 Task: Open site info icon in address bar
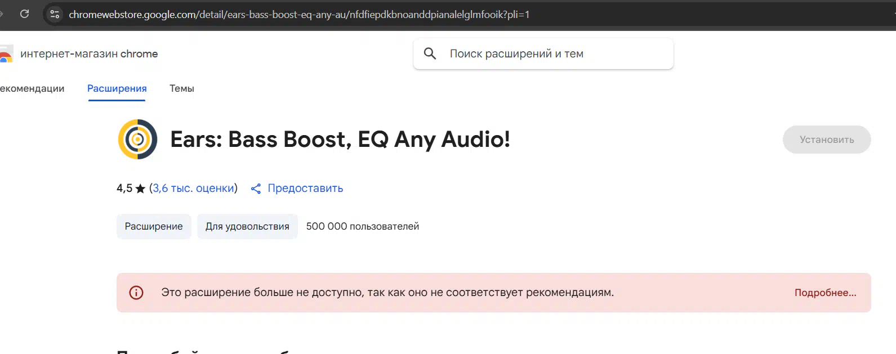55,14
